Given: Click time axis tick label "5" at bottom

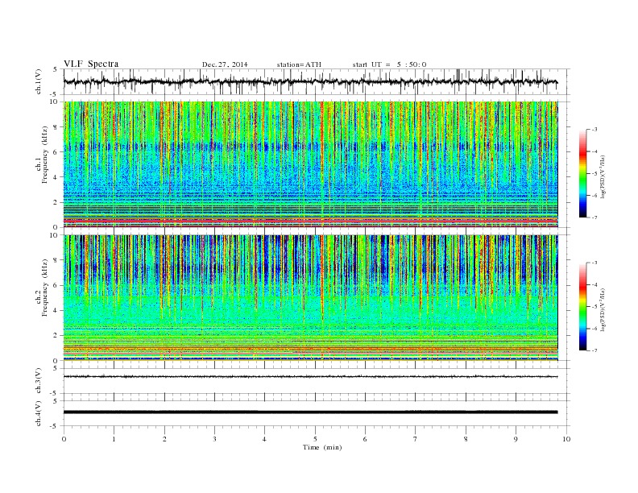Looking at the screenshot, I should coord(315,439).
